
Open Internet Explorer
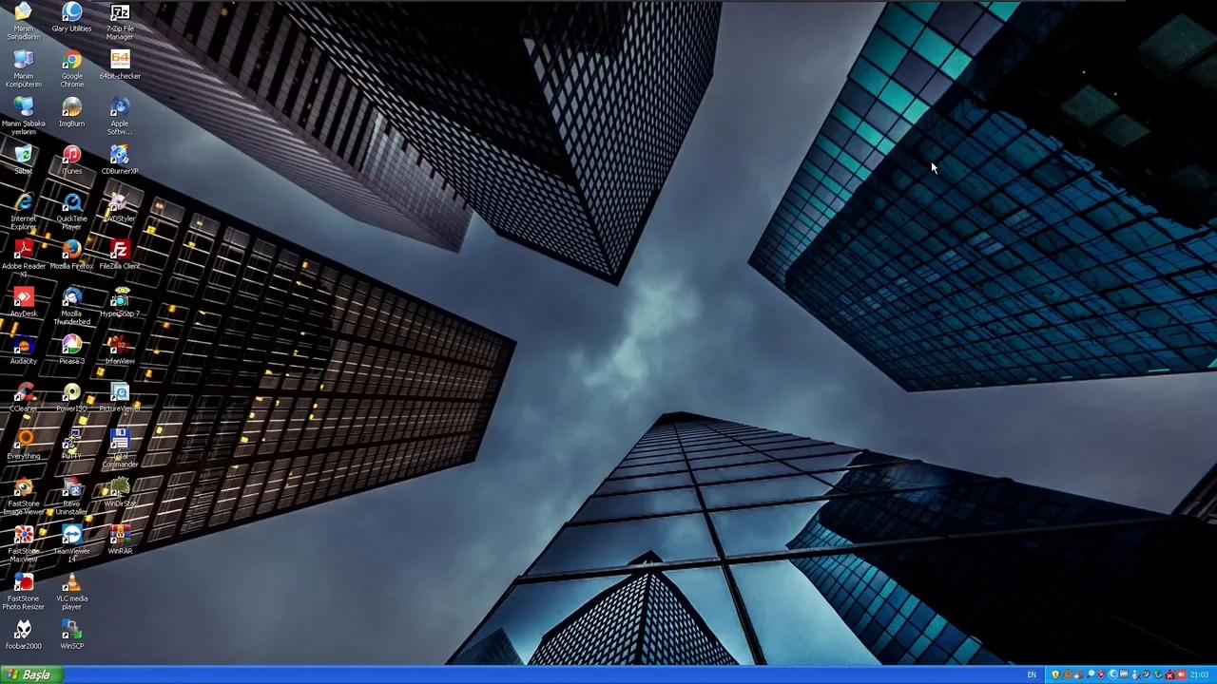point(24,204)
